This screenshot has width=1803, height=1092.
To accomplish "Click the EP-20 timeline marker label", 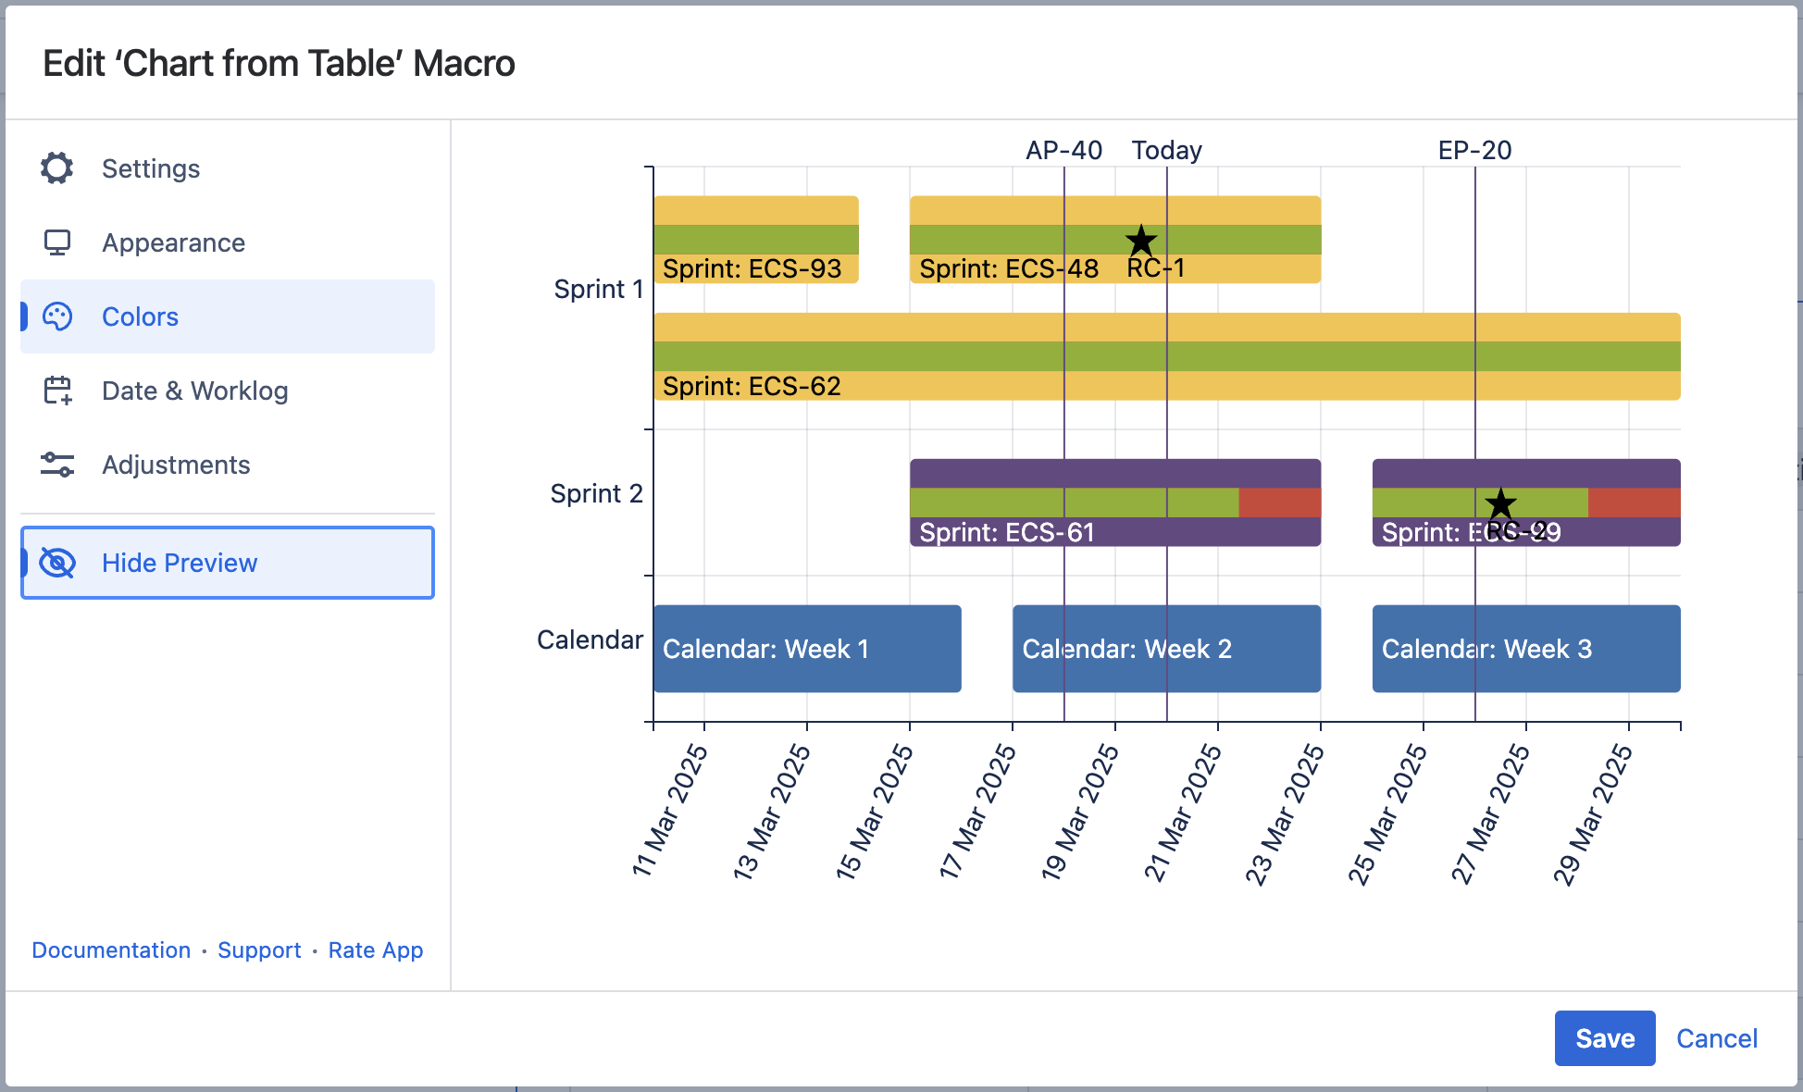I will 1474,150.
